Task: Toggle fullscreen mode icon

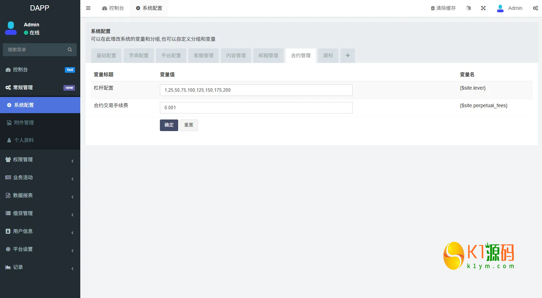Action: tap(483, 8)
